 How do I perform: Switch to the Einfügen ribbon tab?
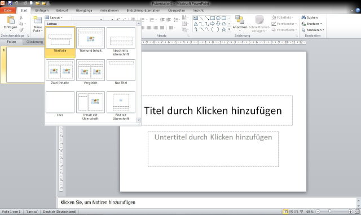(42, 10)
